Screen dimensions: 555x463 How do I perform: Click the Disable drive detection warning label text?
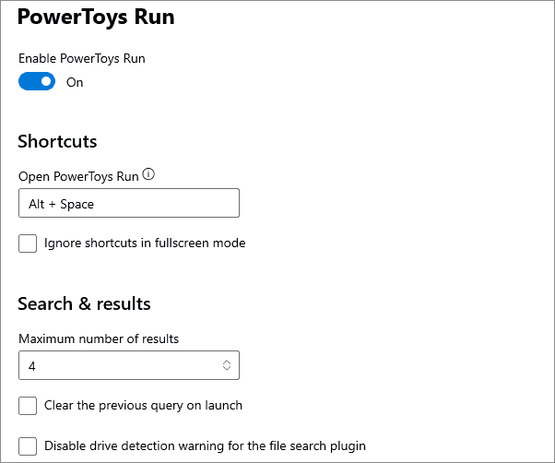coord(205,445)
